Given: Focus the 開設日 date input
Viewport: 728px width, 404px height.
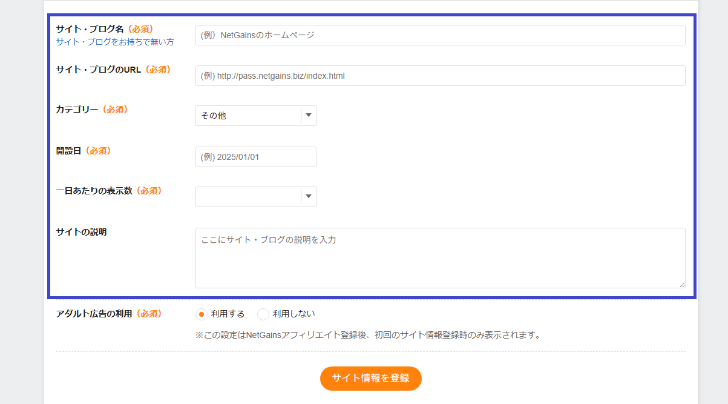Looking at the screenshot, I should point(255,157).
